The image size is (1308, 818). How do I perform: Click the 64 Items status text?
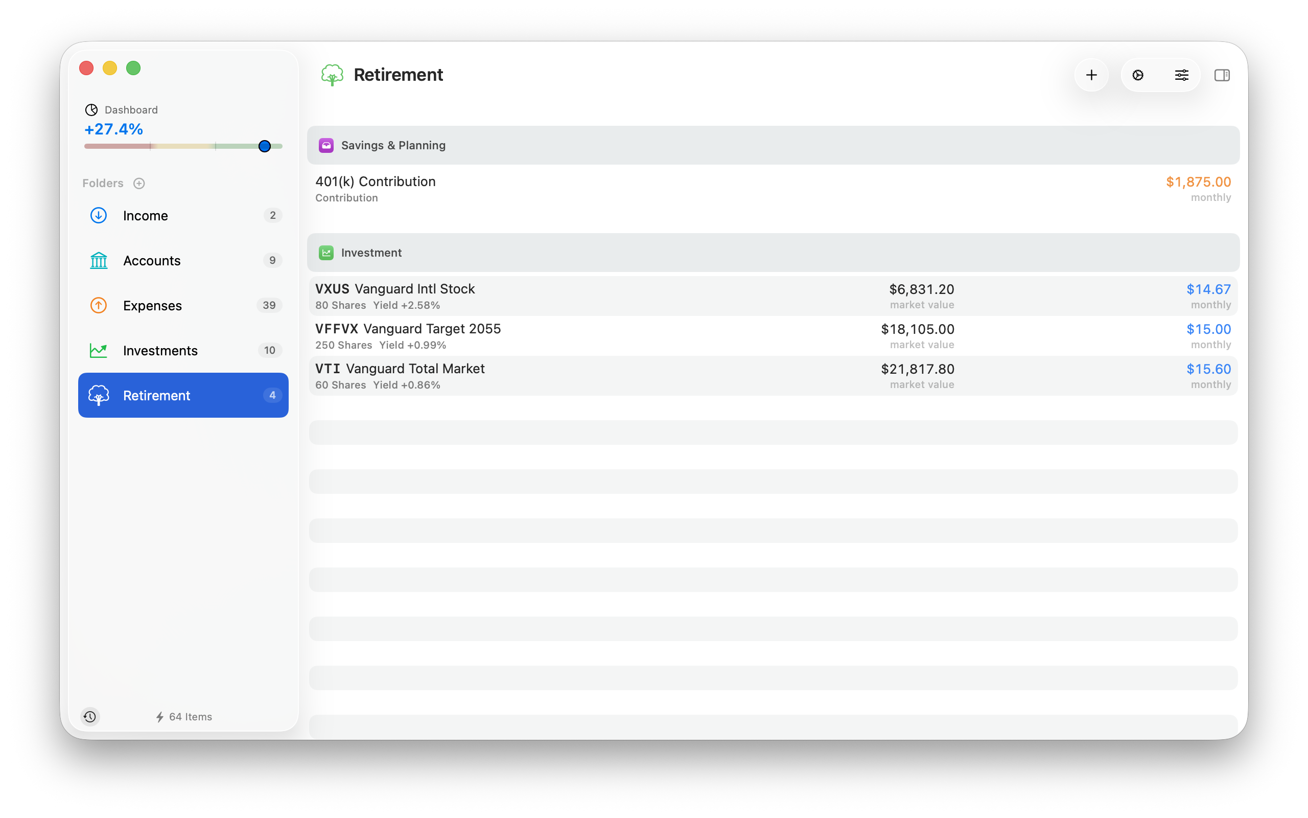click(x=190, y=717)
